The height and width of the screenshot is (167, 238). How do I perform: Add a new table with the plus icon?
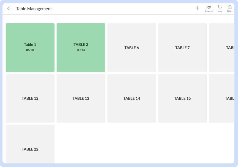tap(198, 8)
